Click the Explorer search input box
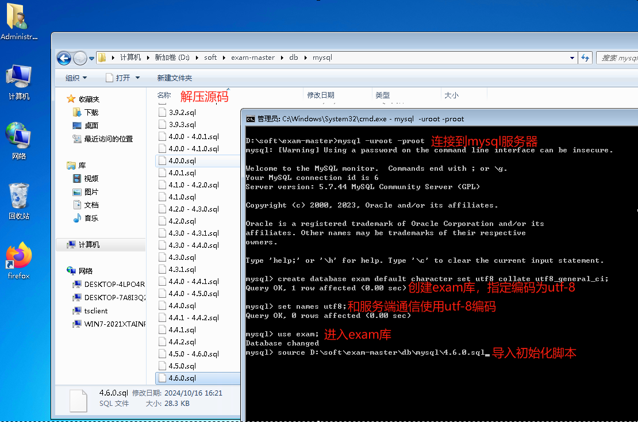 (x=618, y=57)
